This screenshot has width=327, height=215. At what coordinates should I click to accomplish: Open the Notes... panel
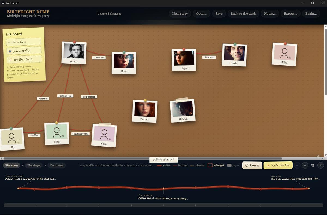270,14
